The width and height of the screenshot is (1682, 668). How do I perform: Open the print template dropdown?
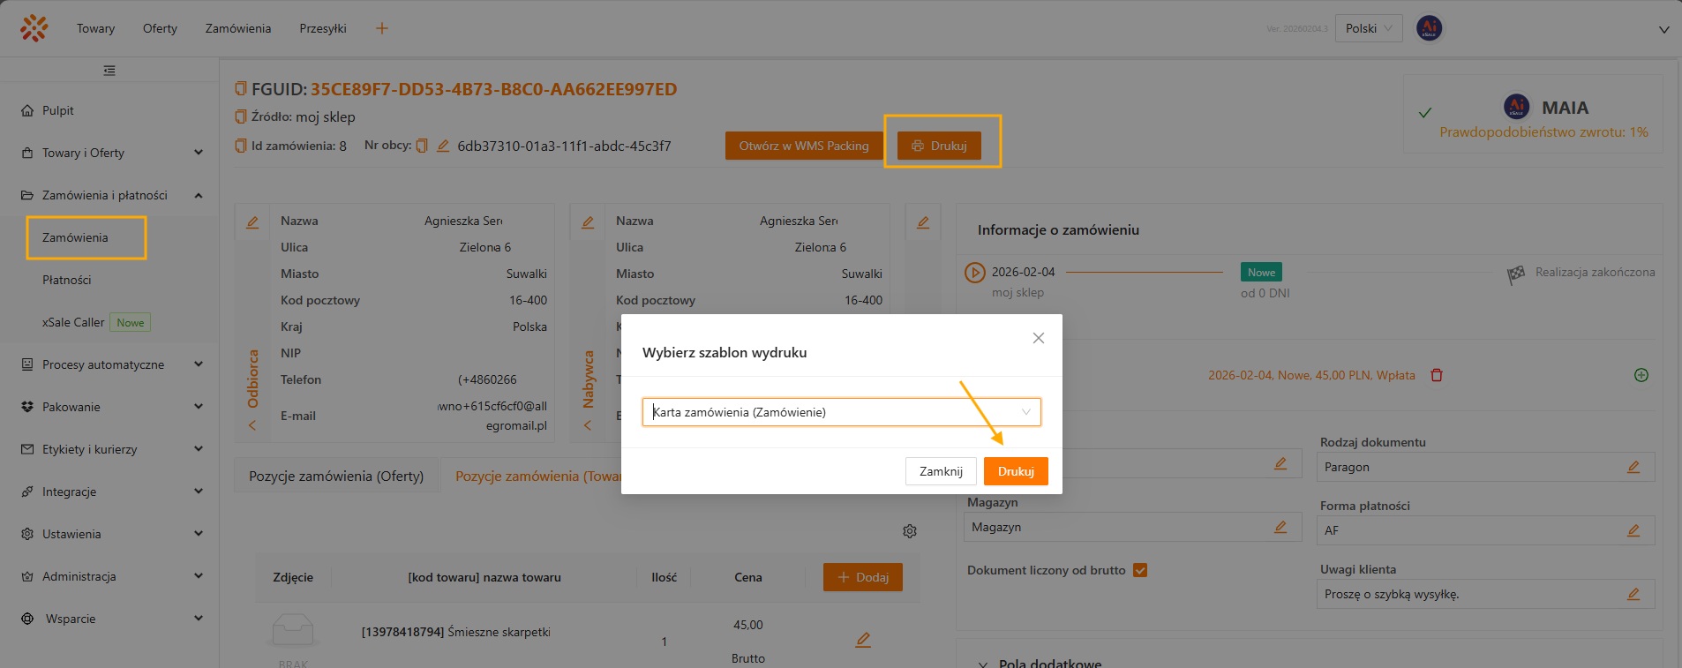[x=841, y=412]
